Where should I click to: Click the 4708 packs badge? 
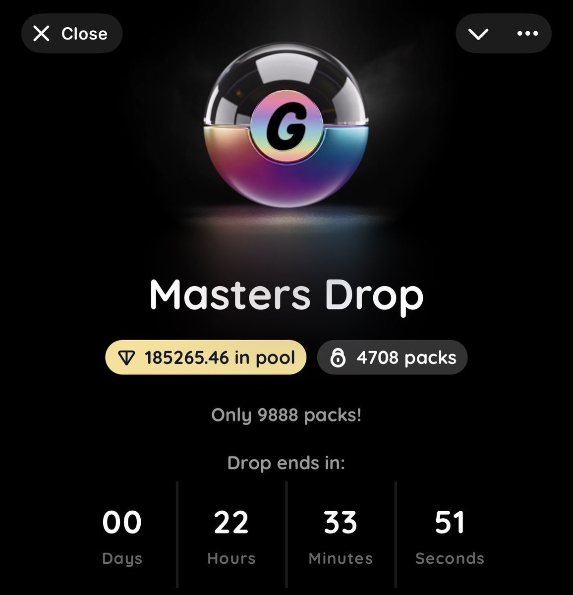point(392,357)
